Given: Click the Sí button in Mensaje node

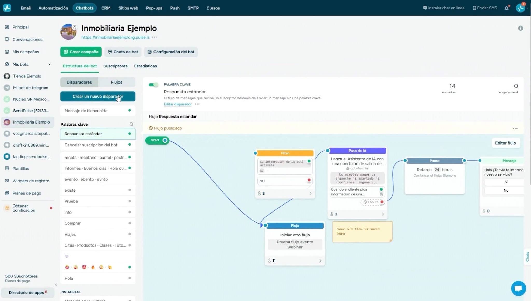Looking at the screenshot, I should coord(504,182).
